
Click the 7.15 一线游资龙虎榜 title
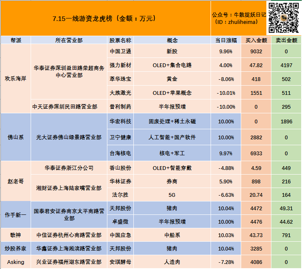click(105, 18)
